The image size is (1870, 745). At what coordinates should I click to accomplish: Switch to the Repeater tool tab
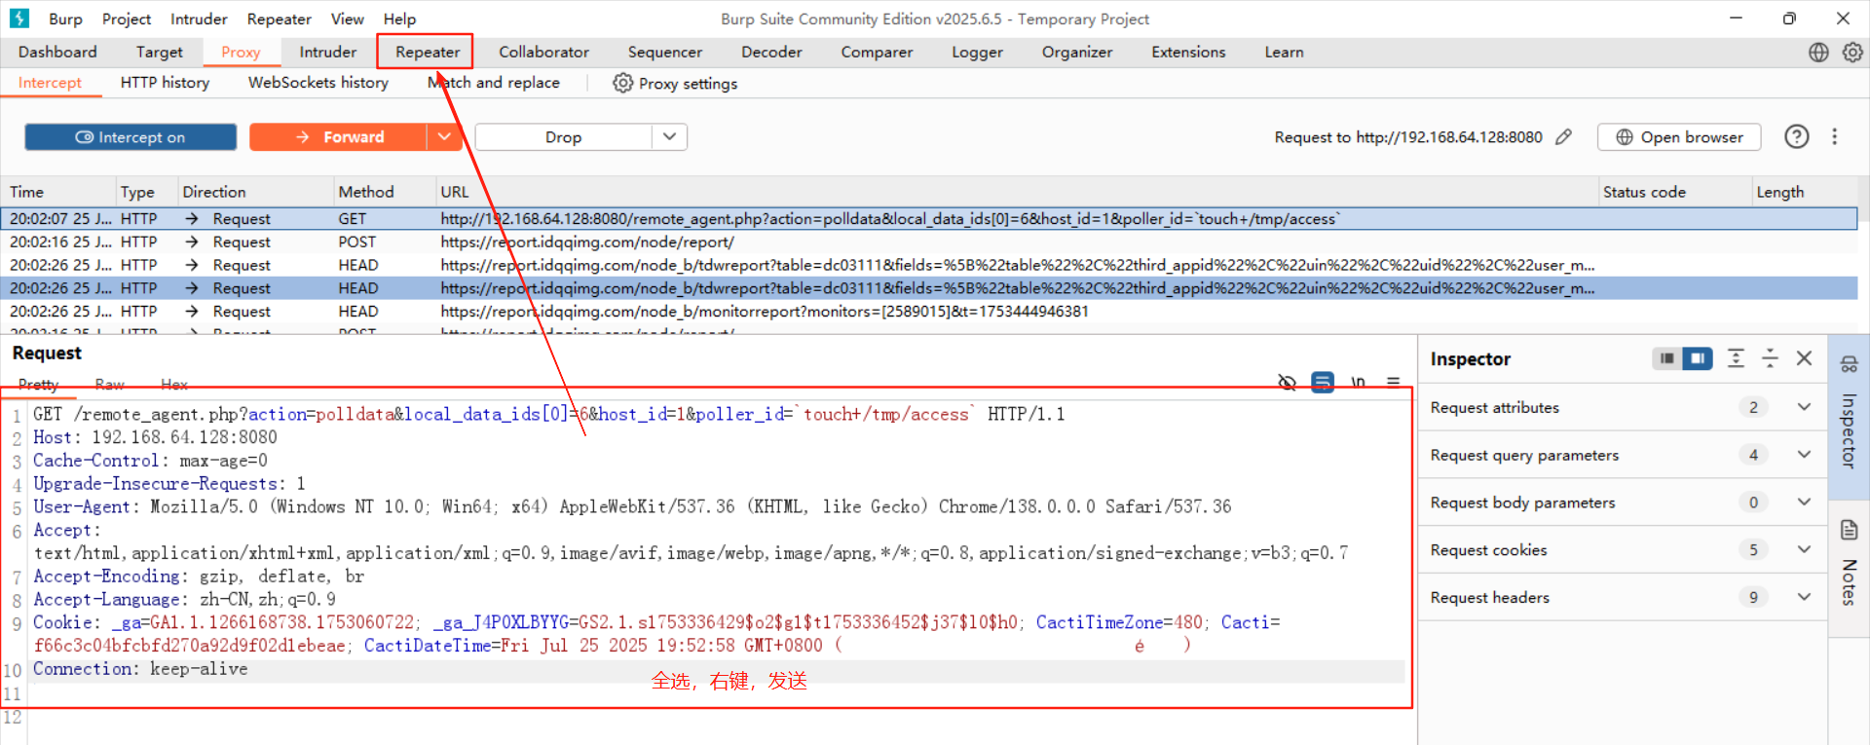[x=427, y=53]
